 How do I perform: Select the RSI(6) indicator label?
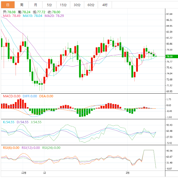11,148
